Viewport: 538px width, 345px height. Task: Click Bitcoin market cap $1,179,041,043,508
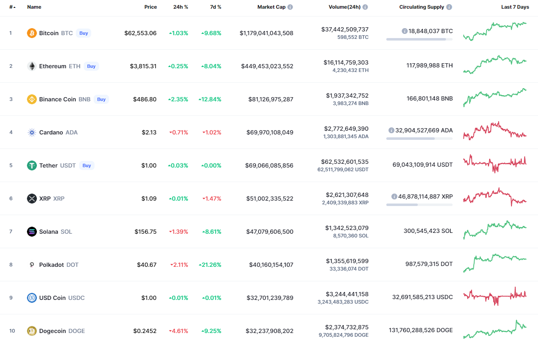pyautogui.click(x=267, y=33)
